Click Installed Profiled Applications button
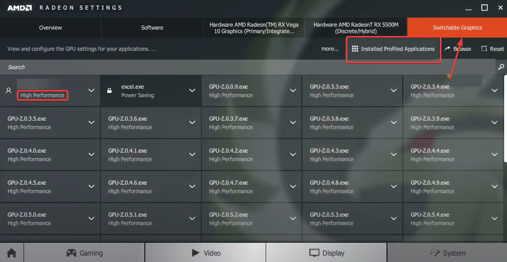 click(x=393, y=49)
